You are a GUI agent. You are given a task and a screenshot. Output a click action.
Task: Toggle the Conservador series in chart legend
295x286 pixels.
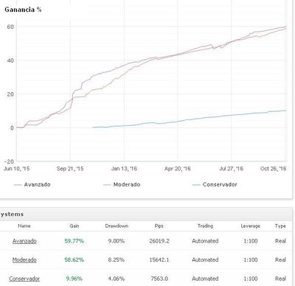(215, 184)
